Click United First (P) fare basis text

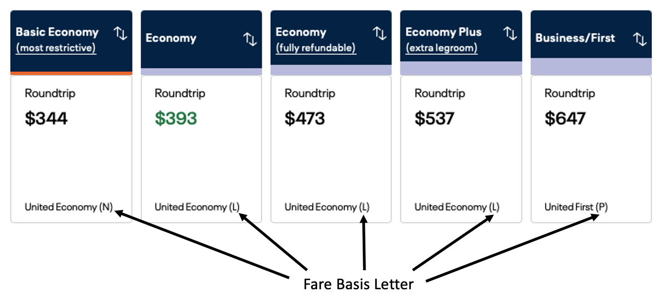[576, 207]
